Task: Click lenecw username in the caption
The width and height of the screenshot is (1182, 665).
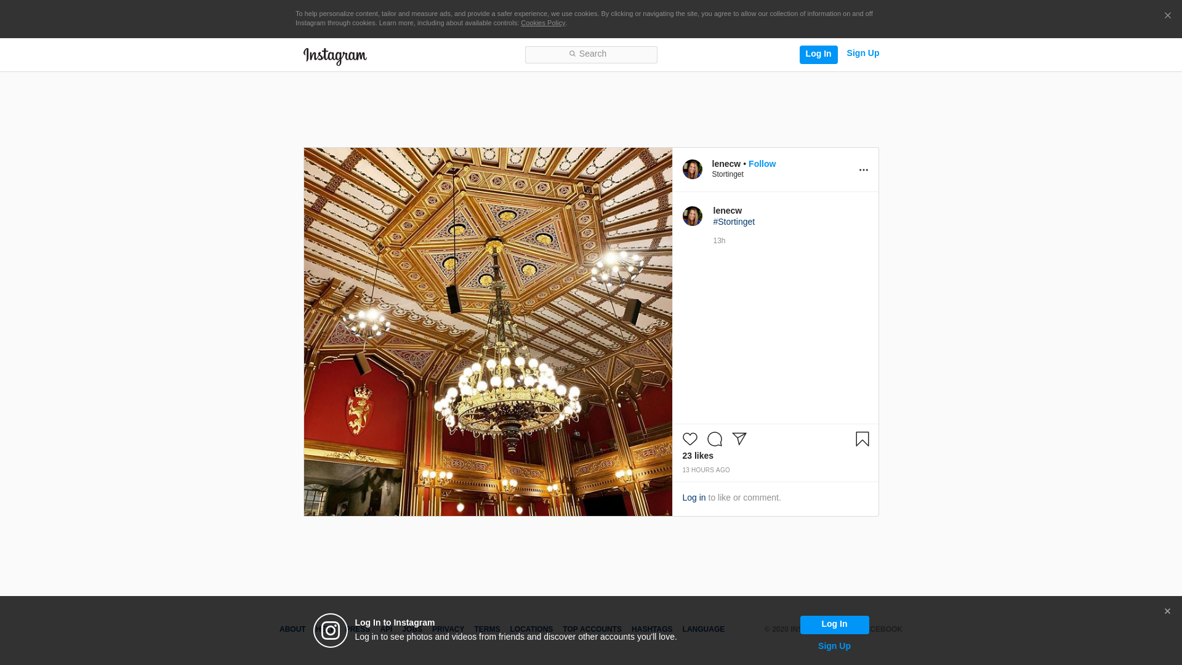Action: click(727, 211)
